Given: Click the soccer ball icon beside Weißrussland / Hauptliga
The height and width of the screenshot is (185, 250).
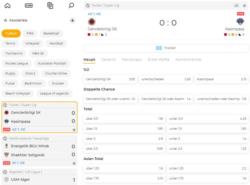Looking at the screenshot, I should click(x=5, y=138).
